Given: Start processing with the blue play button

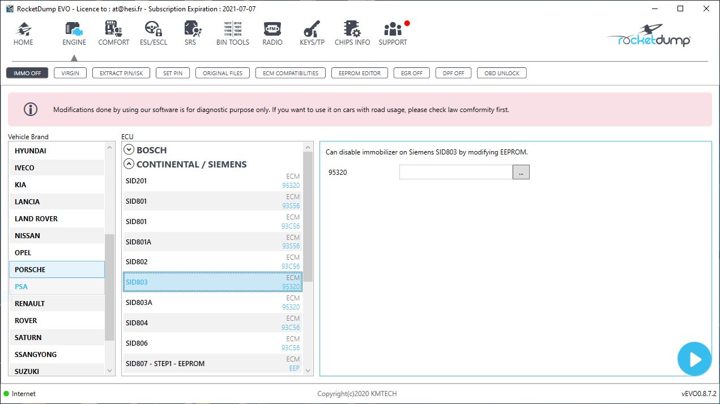Looking at the screenshot, I should (x=695, y=358).
